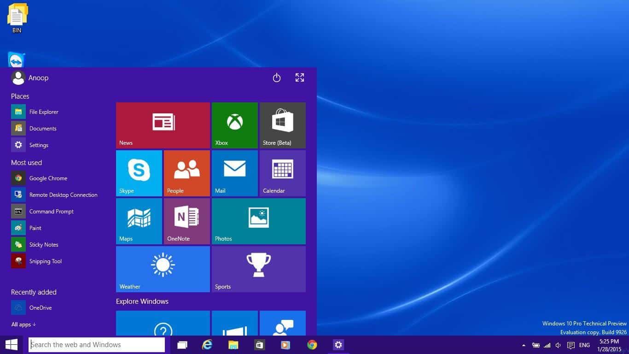
Task: Switch to the Settings taskbar app
Action: 338,345
